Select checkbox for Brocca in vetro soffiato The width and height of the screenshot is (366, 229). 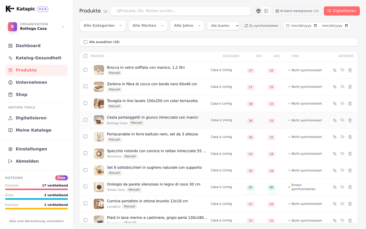click(85, 70)
